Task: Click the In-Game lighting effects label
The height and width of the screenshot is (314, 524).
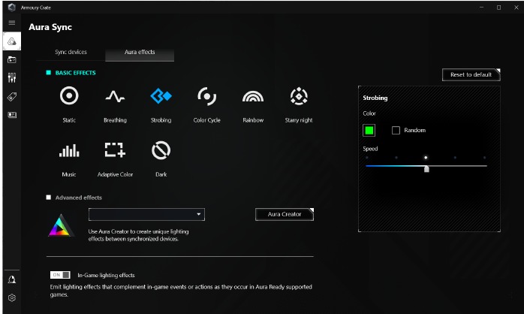Action: (106, 275)
